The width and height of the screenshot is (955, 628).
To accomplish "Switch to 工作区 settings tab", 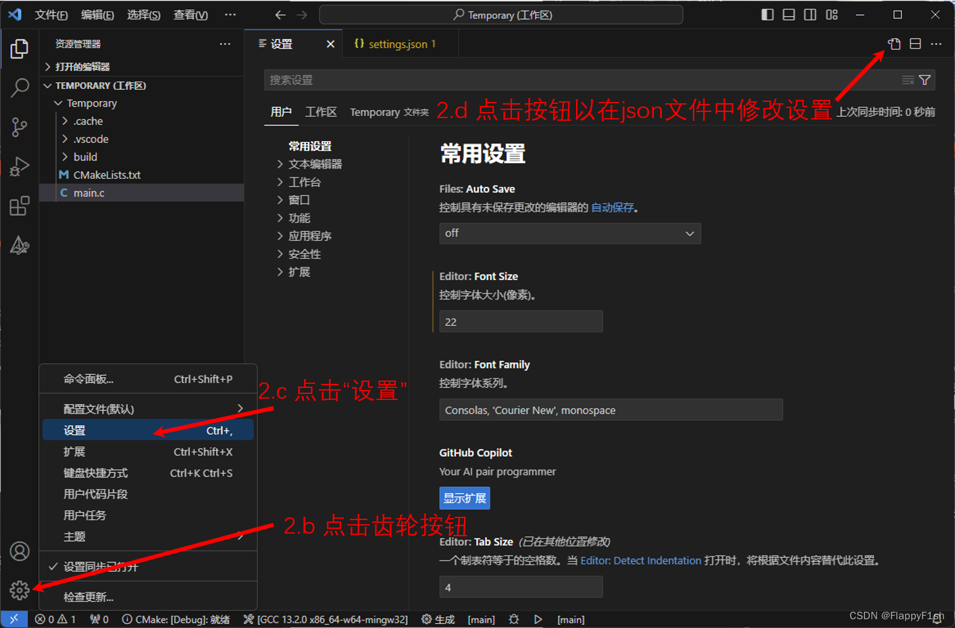I will 321,112.
